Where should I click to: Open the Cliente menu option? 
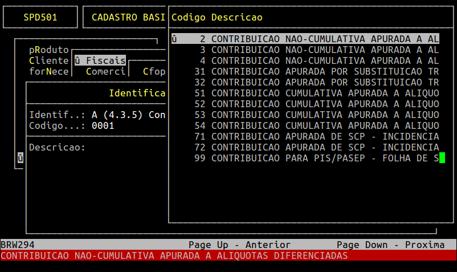[49, 60]
